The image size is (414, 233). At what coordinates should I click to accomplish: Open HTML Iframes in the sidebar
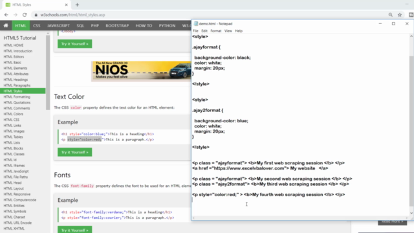14,166
